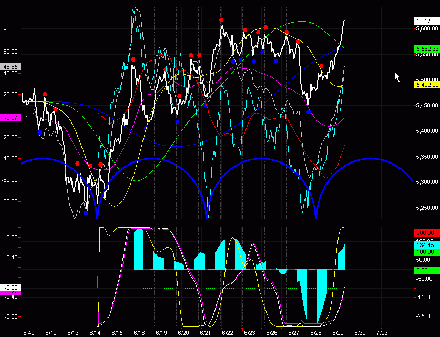
Task: Click the white -0.20 value tag
Action: tap(10, 288)
